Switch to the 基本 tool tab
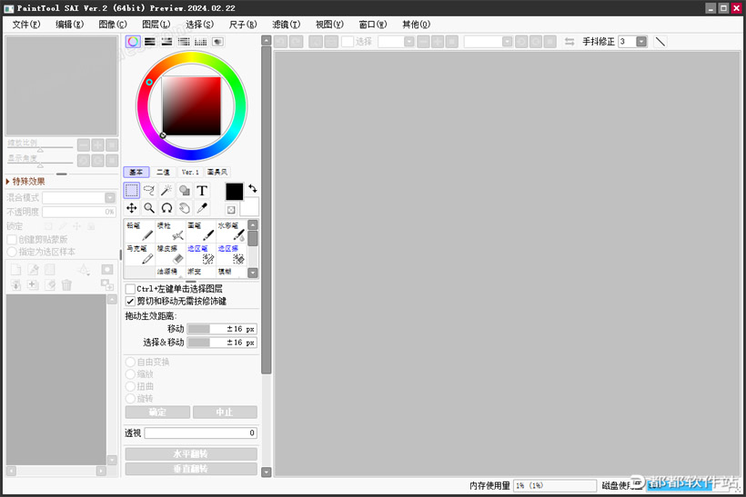The height and width of the screenshot is (497, 746). 136,172
